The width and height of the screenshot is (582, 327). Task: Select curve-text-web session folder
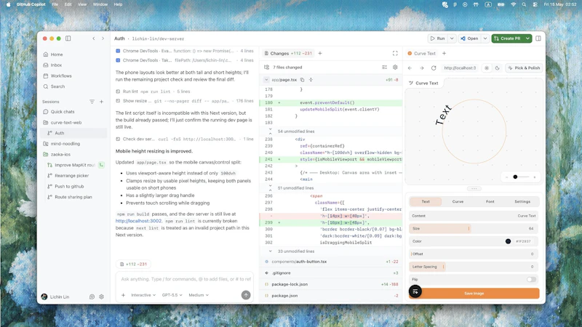point(74,122)
